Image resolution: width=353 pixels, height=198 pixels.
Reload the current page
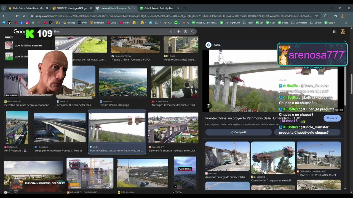coord(17,16)
